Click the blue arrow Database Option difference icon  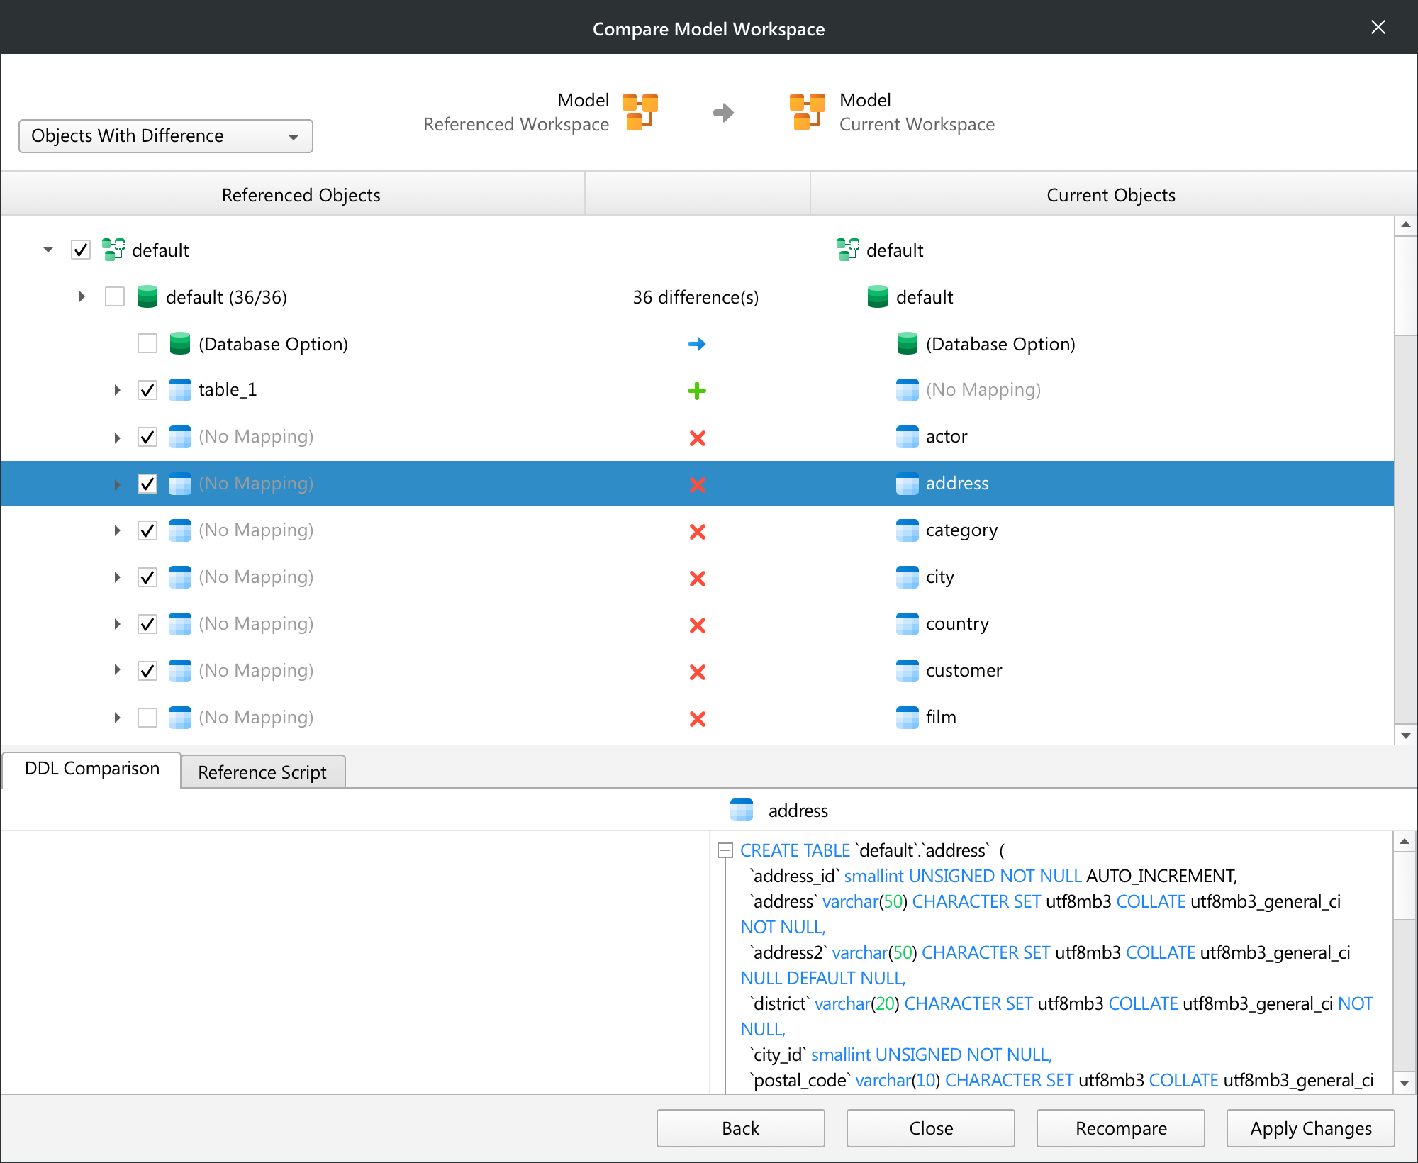(697, 344)
